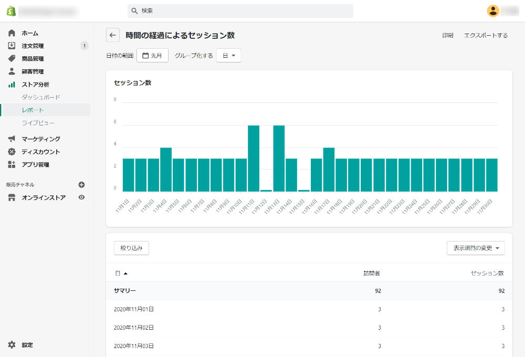
Task: Click the 11月11日 chart bar
Action: pos(254,159)
